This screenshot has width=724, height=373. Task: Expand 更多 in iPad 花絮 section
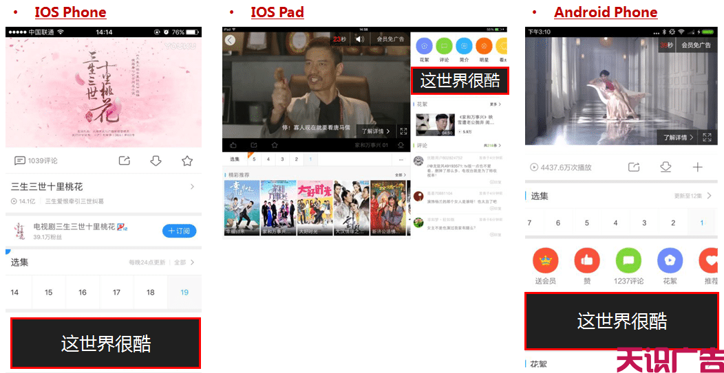(x=496, y=104)
